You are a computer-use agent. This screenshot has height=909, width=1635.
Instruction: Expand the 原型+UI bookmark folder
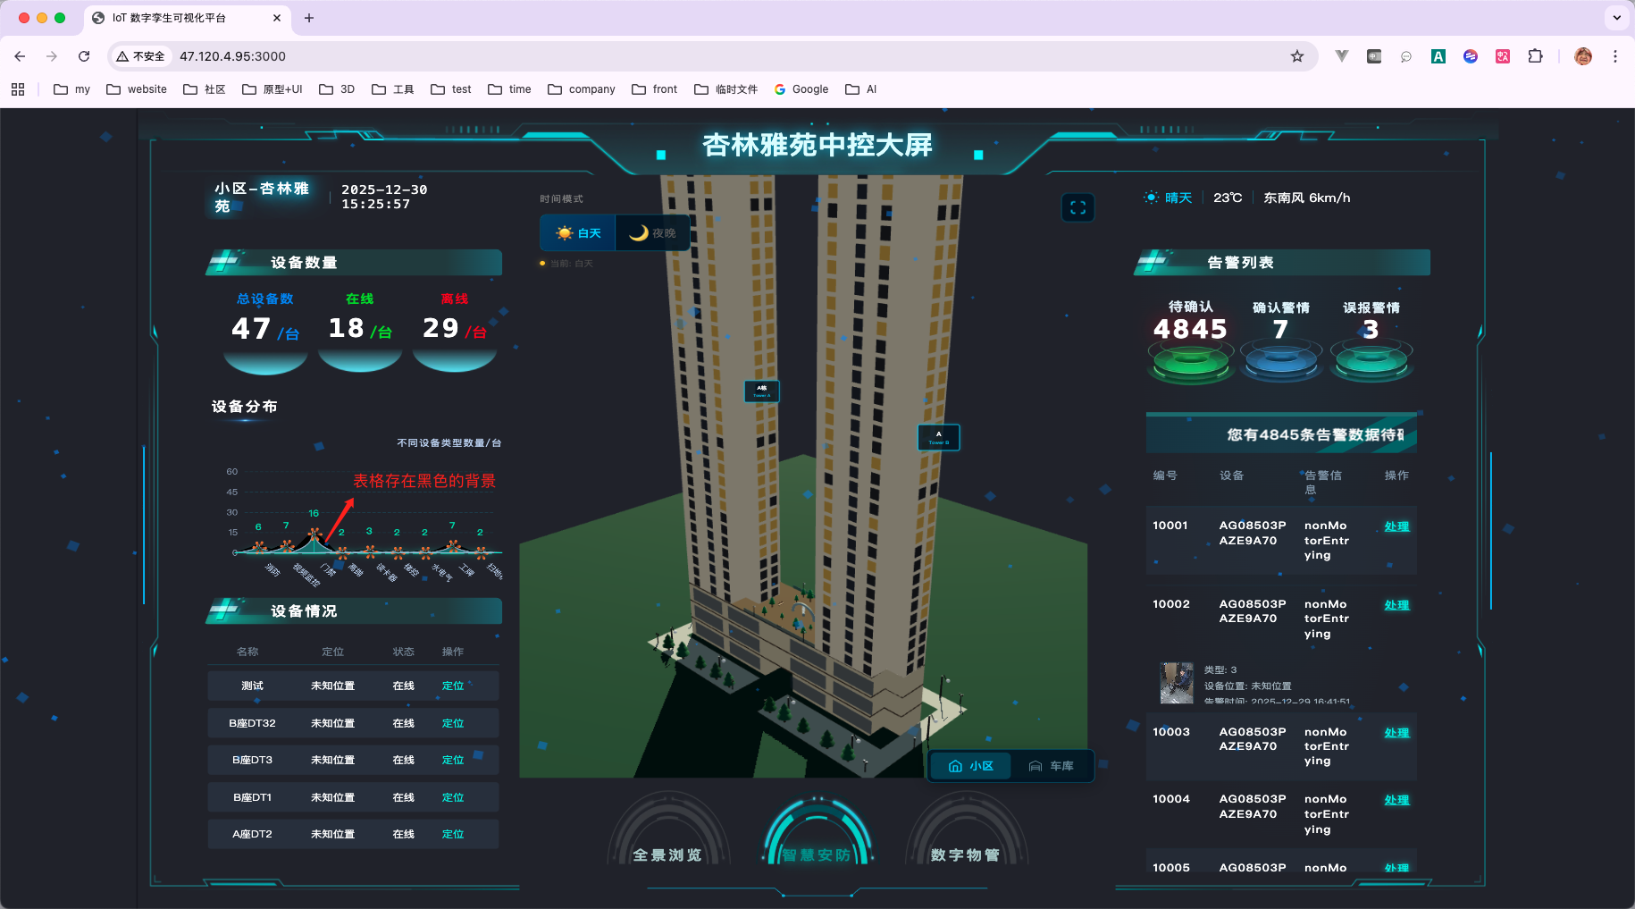(x=272, y=89)
